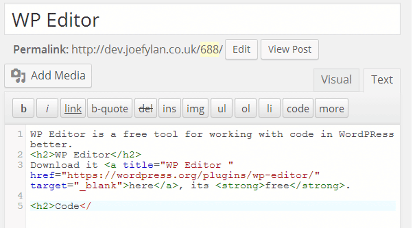Insert list item with li button
Image resolution: width=412 pixels, height=228 pixels.
click(269, 108)
